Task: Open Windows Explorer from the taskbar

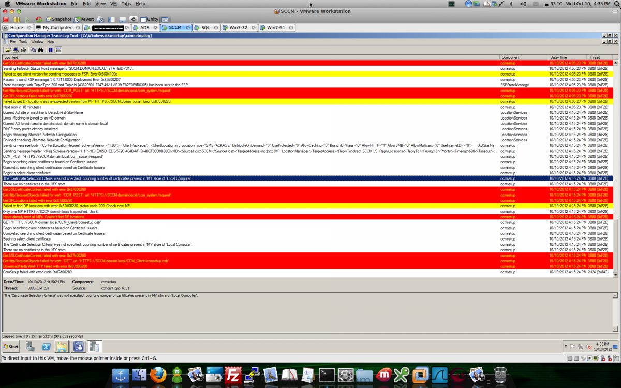Action: click(62, 347)
